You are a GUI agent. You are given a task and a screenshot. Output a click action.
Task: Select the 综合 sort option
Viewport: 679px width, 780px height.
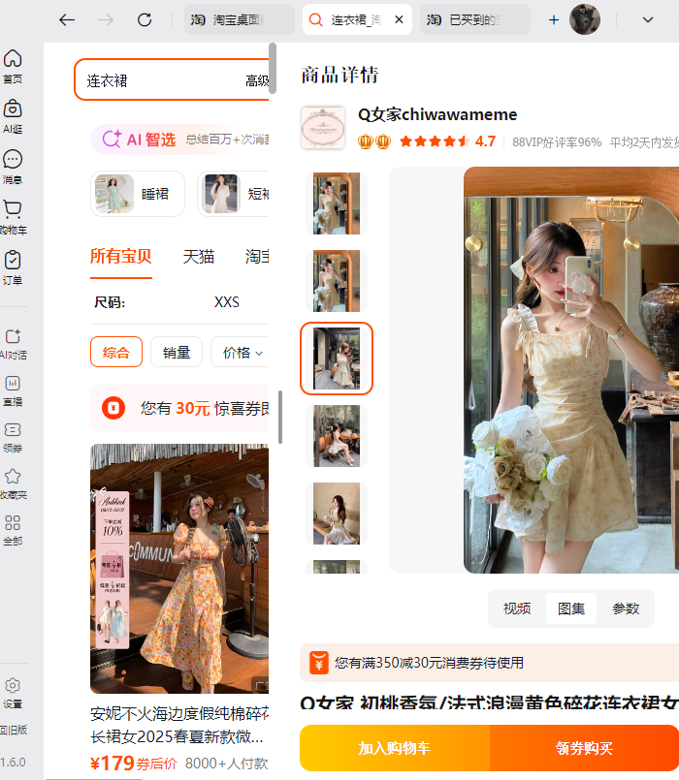(x=116, y=353)
